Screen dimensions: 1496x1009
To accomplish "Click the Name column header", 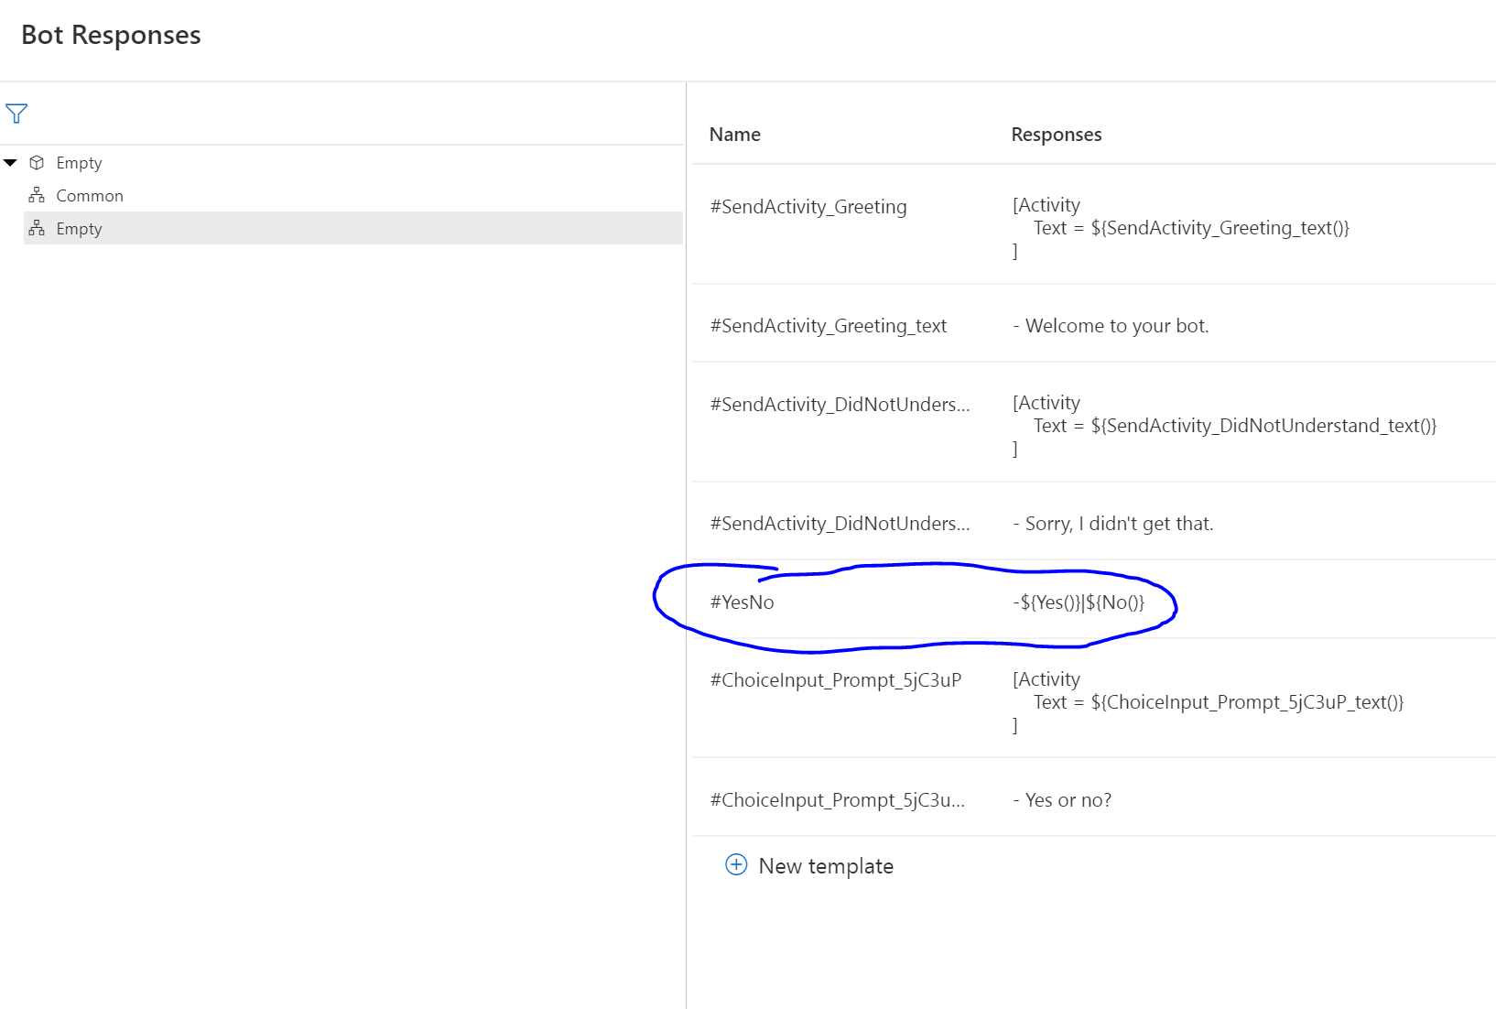I will [x=733, y=134].
